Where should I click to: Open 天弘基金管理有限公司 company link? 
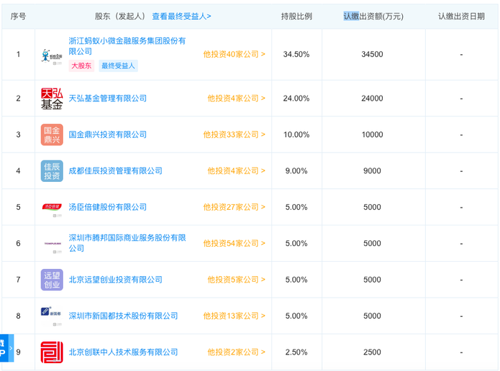(x=107, y=98)
